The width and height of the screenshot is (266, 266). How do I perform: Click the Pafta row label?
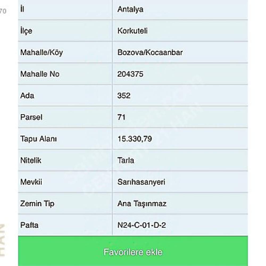(29, 225)
